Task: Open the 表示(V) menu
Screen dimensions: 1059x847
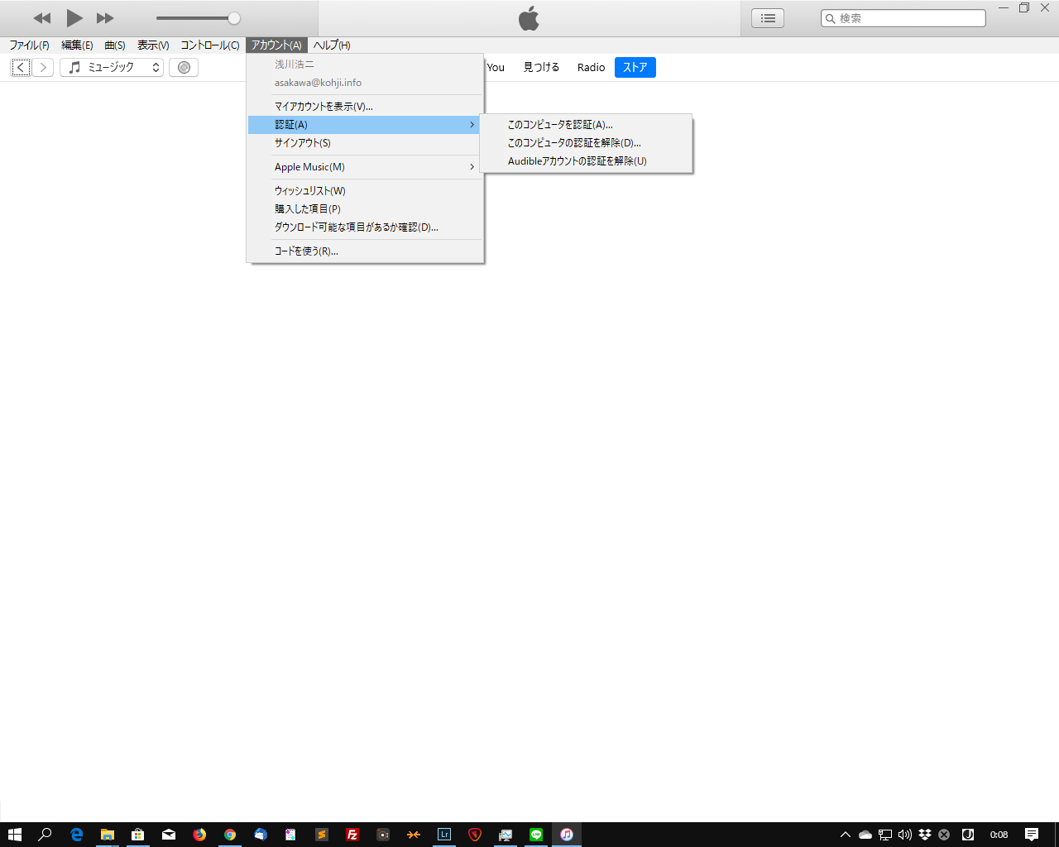Action: coord(153,45)
